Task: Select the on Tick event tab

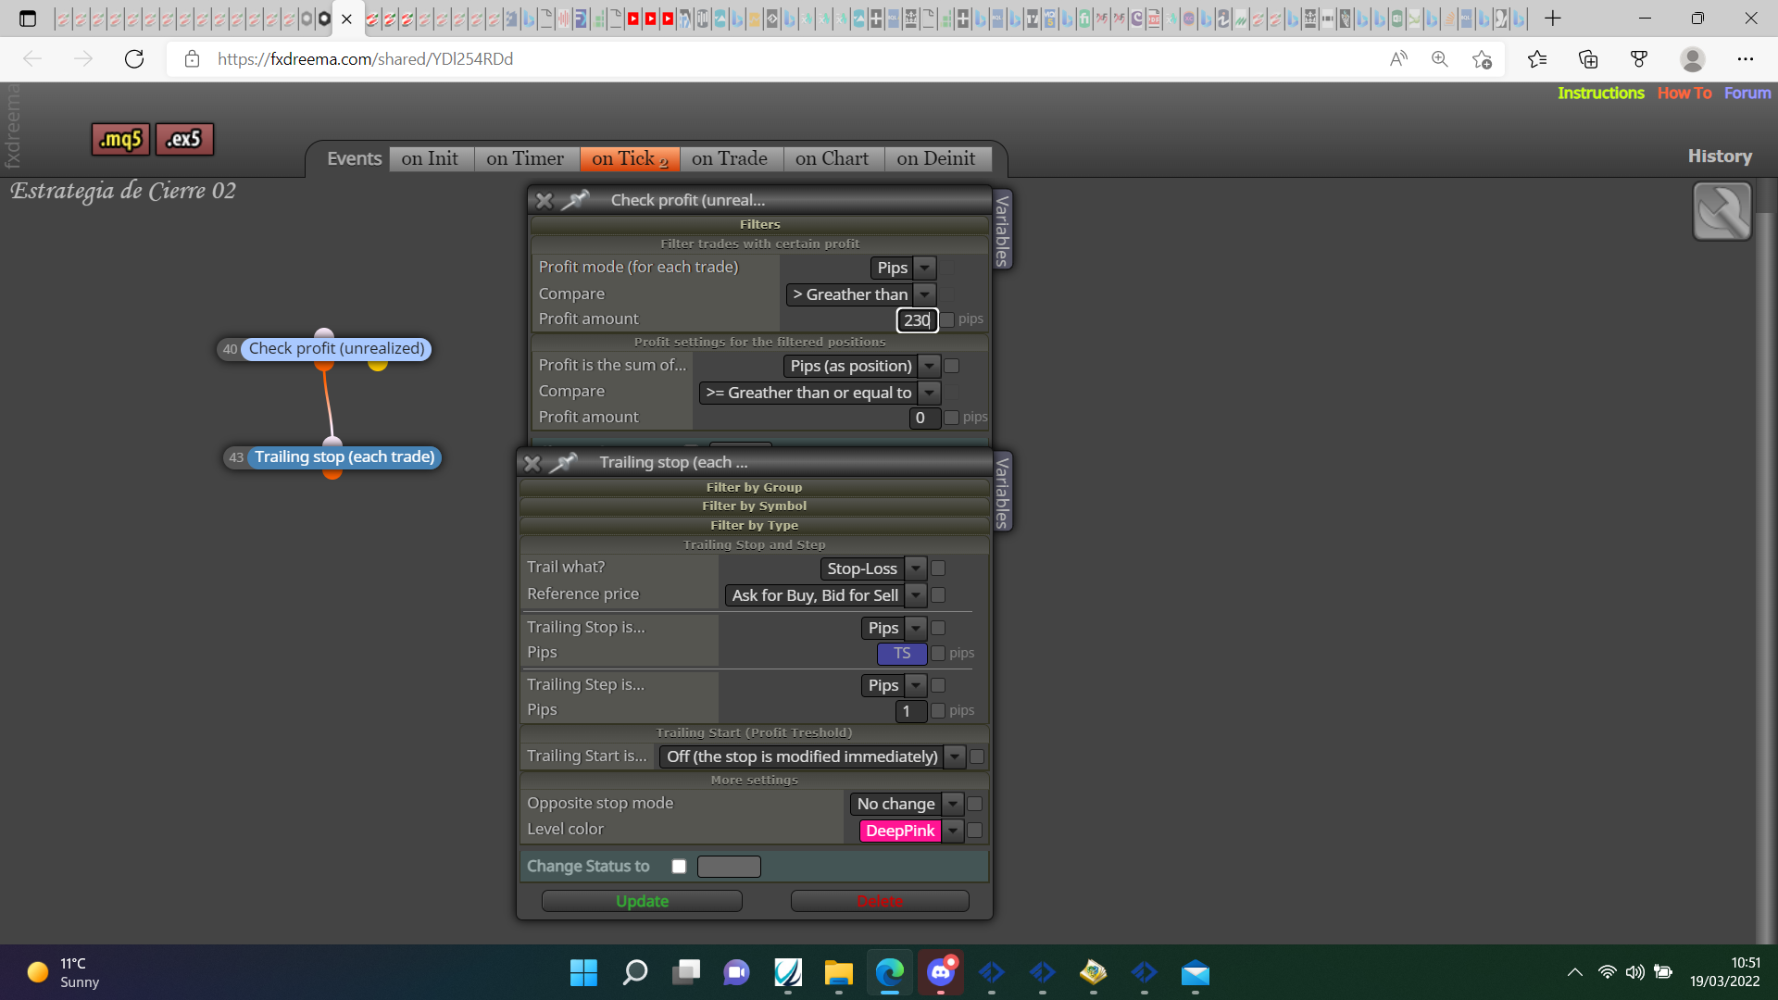Action: tap(630, 158)
